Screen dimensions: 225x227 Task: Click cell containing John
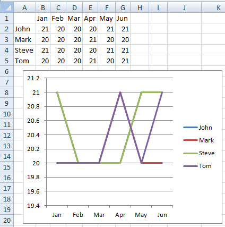click(x=24, y=29)
